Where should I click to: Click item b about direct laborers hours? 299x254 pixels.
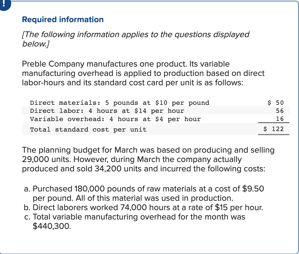[143, 207]
